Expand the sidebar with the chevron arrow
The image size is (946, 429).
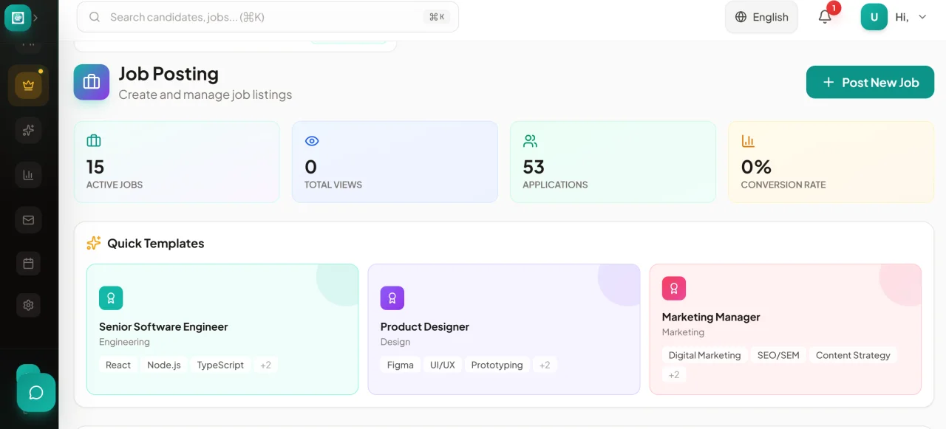[35, 17]
